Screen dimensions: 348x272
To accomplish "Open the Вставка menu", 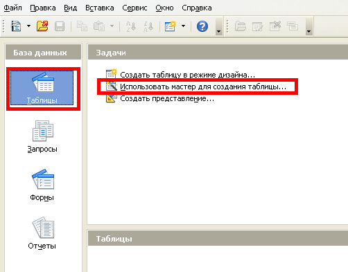I will click(100, 8).
